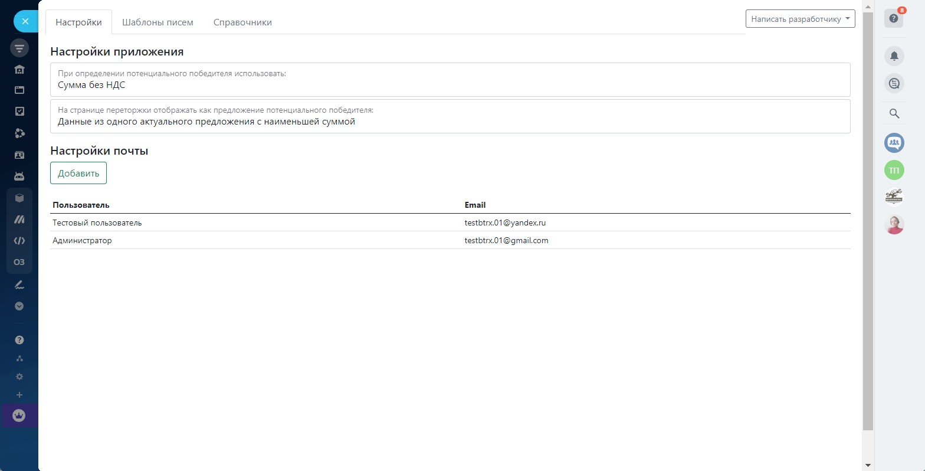
Task: Click the vertical scrollbar down arrow
Action: pos(867,465)
